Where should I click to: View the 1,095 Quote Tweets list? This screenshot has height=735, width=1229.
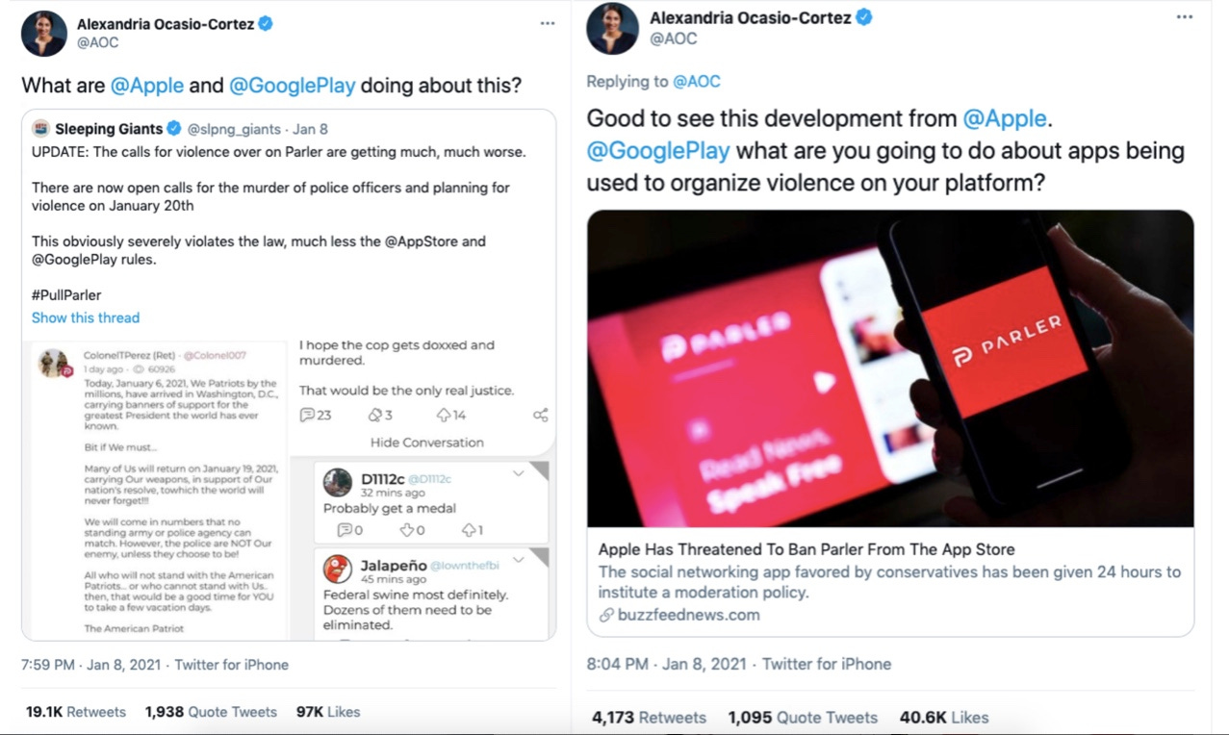click(x=803, y=718)
